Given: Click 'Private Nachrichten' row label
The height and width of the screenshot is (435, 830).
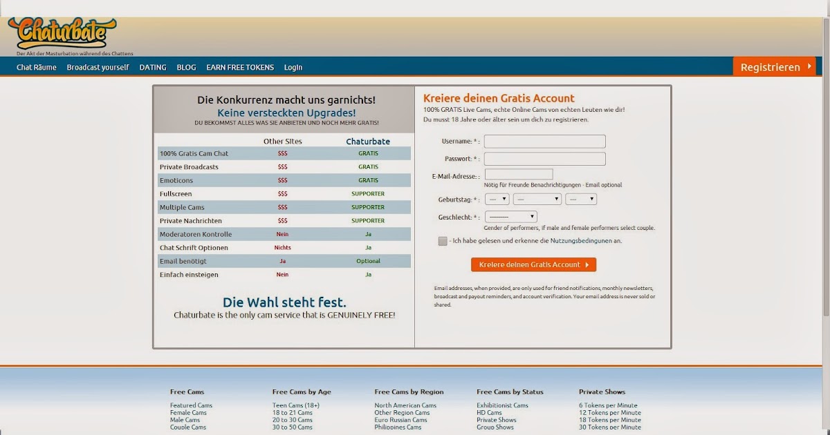Looking at the screenshot, I should coord(191,221).
